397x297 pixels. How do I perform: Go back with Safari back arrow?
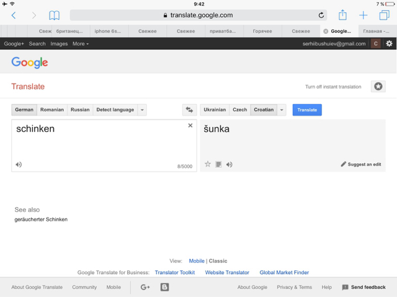14,15
